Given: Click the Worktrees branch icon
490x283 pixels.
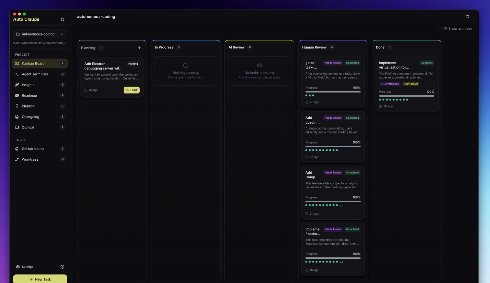Looking at the screenshot, I should (x=17, y=160).
